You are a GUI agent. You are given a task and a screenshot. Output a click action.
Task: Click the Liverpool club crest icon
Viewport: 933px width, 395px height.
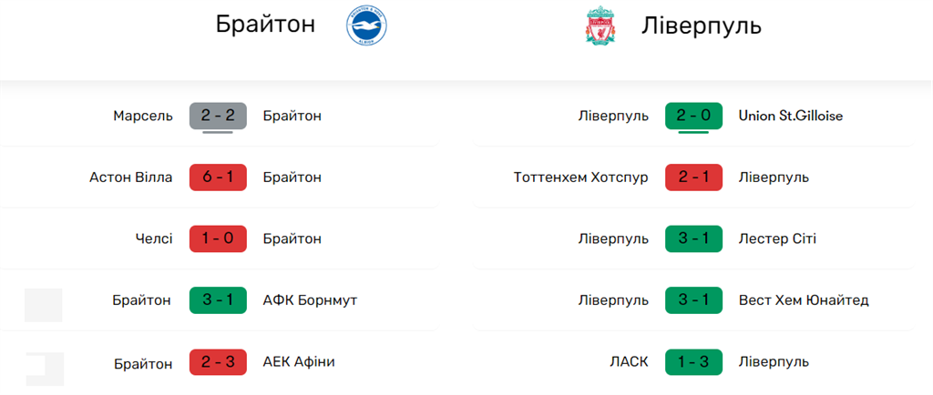click(600, 26)
